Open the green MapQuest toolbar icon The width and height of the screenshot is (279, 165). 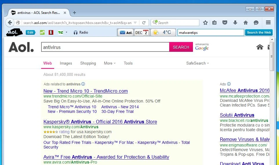coord(42,32)
